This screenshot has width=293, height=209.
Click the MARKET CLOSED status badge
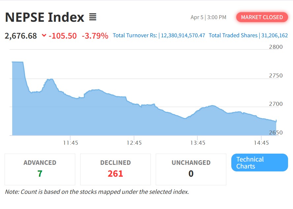[x=262, y=17]
